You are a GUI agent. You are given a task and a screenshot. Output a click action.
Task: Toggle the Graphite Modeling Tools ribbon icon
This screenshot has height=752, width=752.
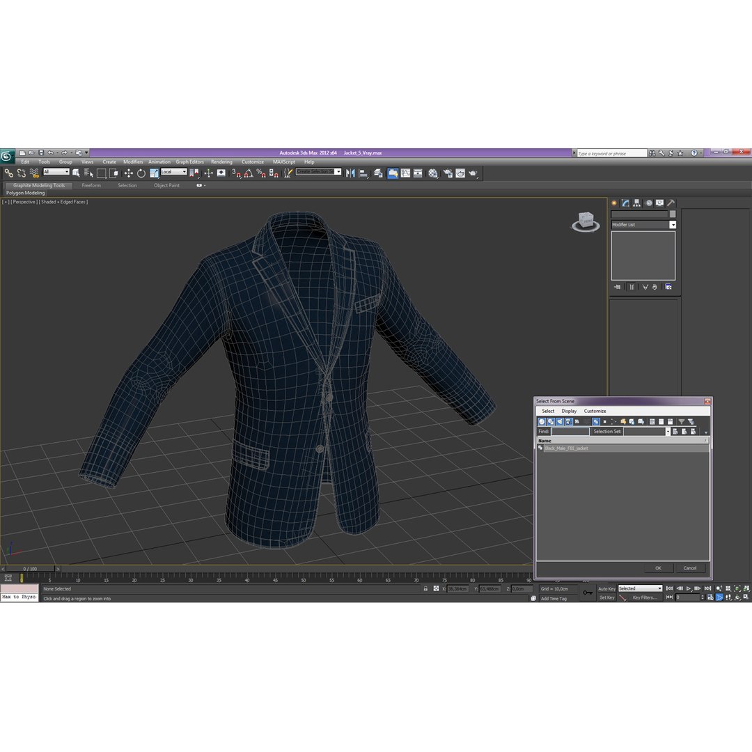click(x=393, y=173)
